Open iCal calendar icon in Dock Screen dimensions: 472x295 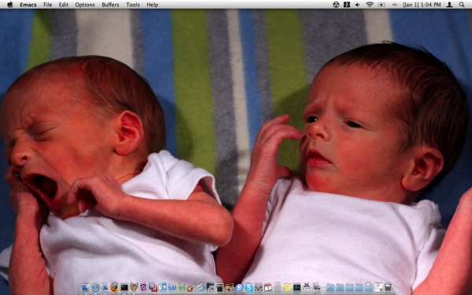click(x=268, y=287)
